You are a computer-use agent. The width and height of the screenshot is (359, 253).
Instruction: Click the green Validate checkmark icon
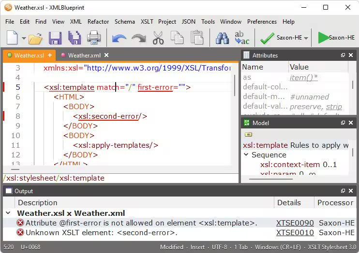pos(267,38)
